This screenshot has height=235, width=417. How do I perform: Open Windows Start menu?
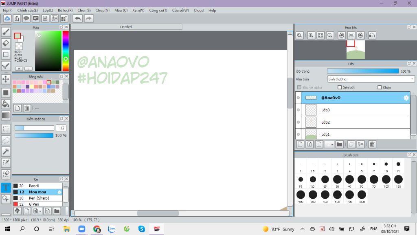[7, 229]
